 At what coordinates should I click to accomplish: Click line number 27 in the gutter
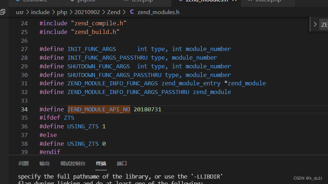coord(24,49)
